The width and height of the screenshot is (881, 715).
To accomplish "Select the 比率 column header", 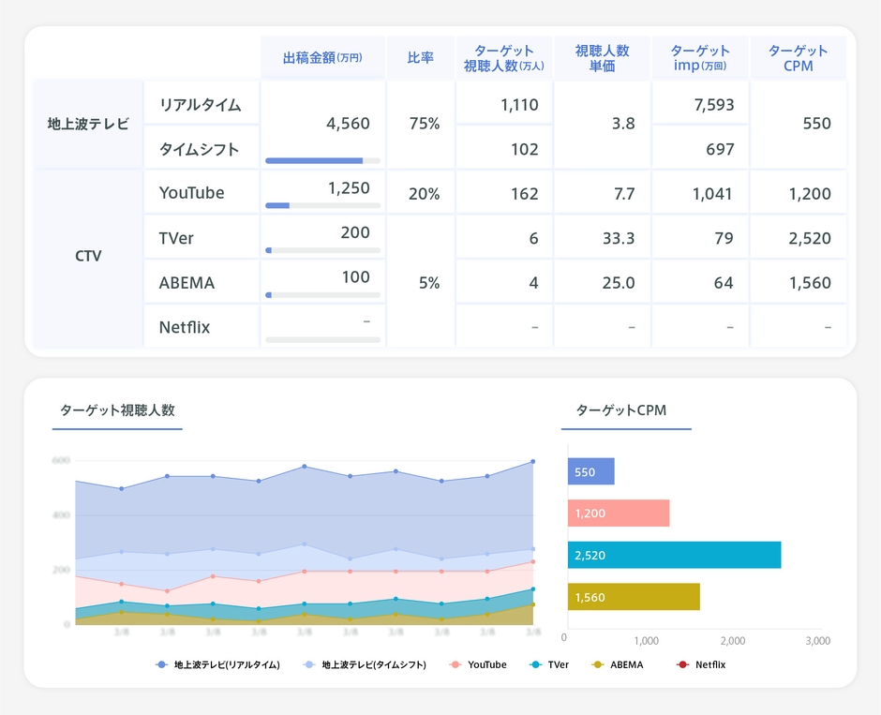I will click(420, 58).
